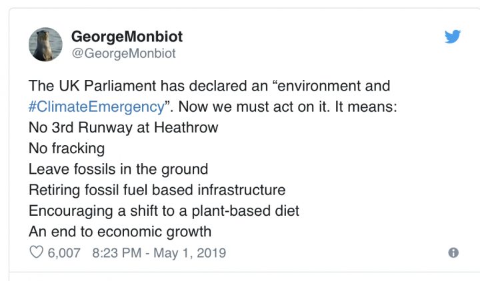Image resolution: width=480 pixels, height=281 pixels.
Task: Click 'Encouraging a shift to a plant-based diet'
Action: pyautogui.click(x=164, y=210)
